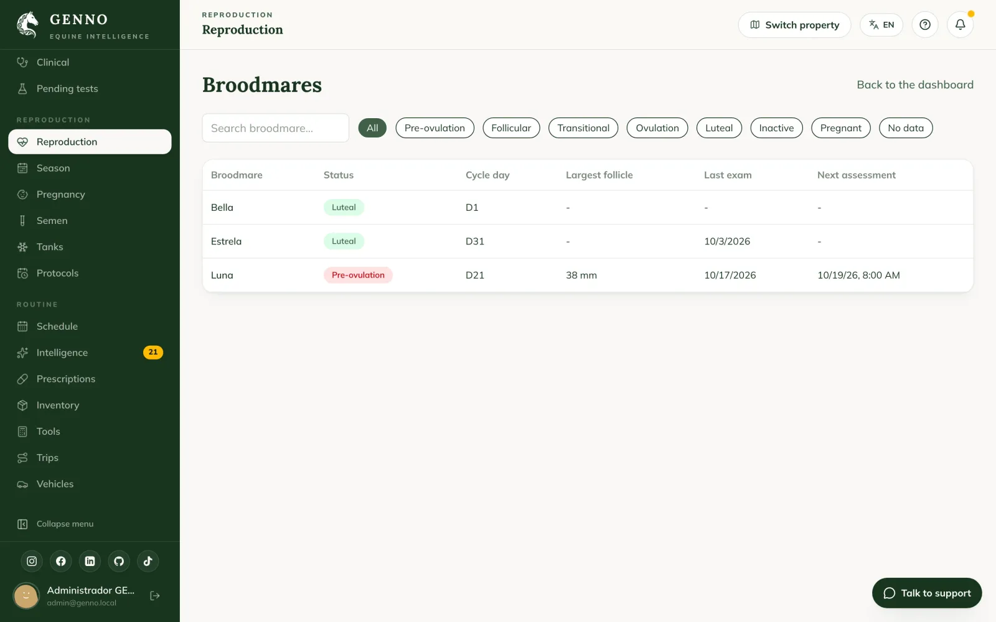
Task: Click the Switch property button
Action: [794, 25]
